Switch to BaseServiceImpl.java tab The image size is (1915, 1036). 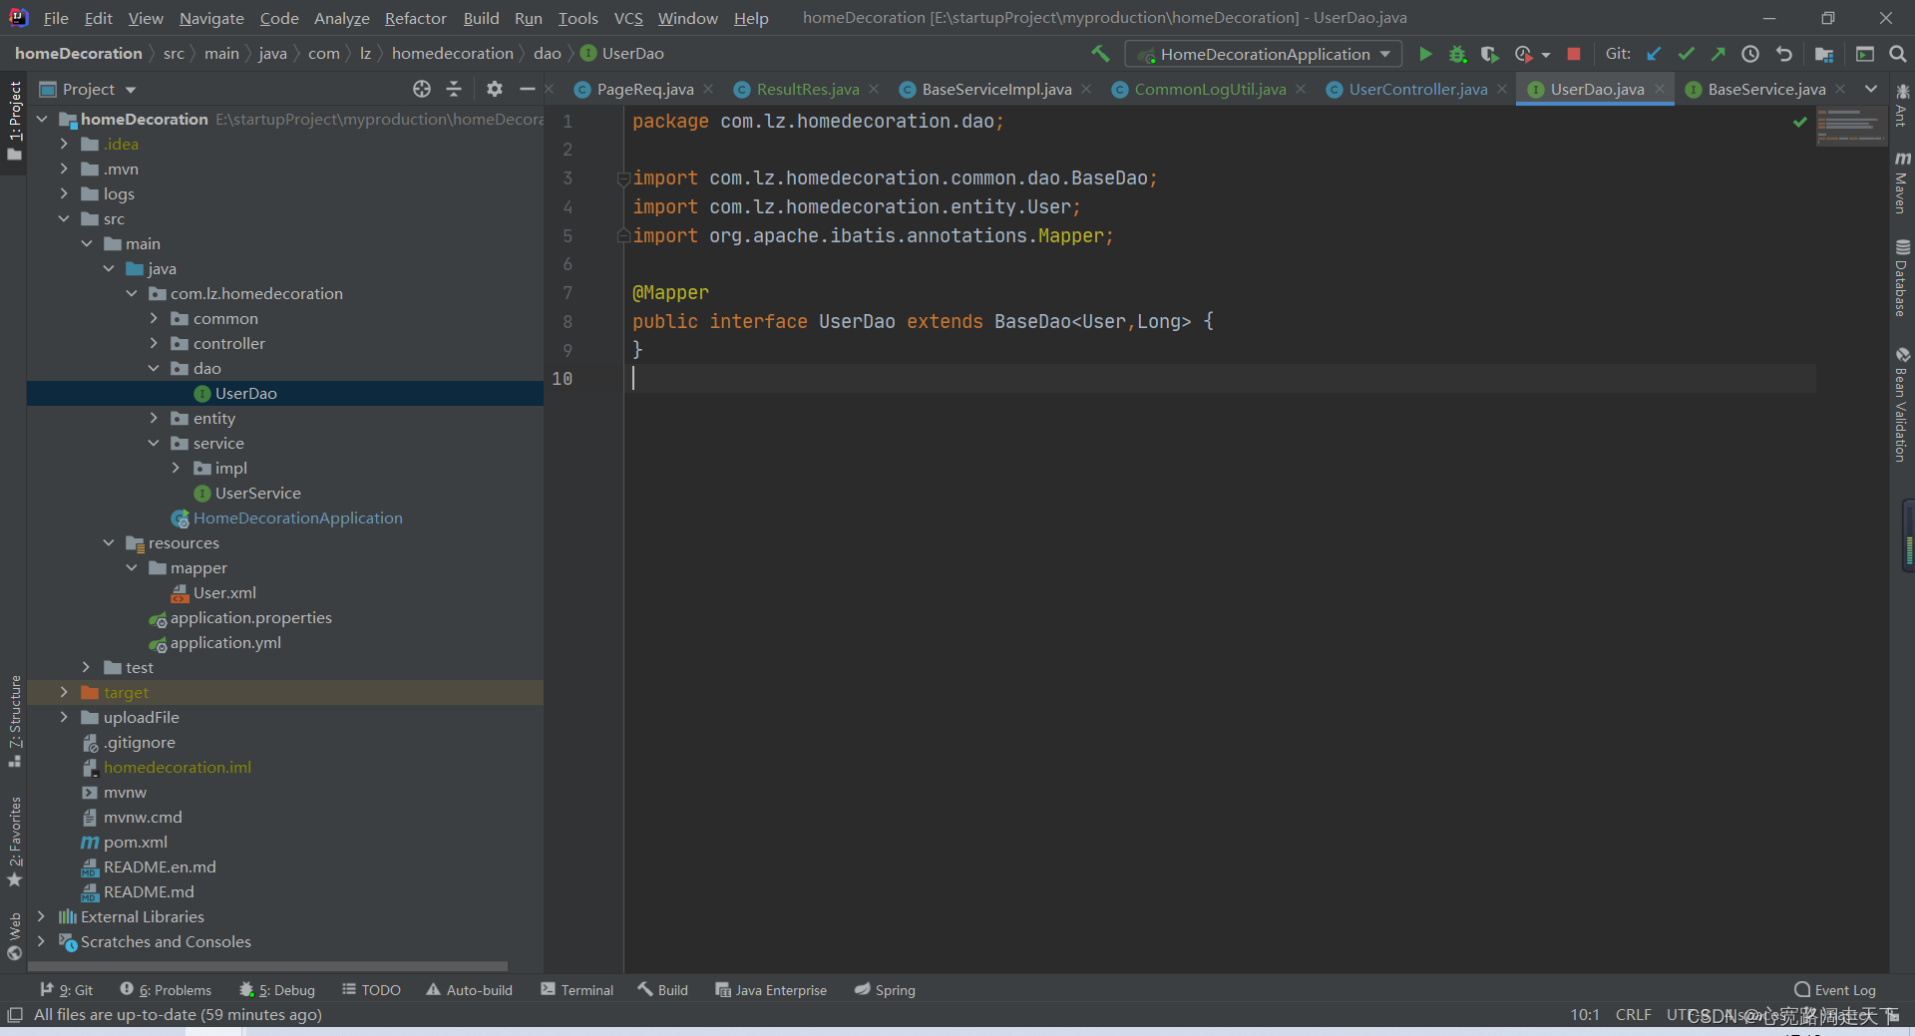pos(996,89)
